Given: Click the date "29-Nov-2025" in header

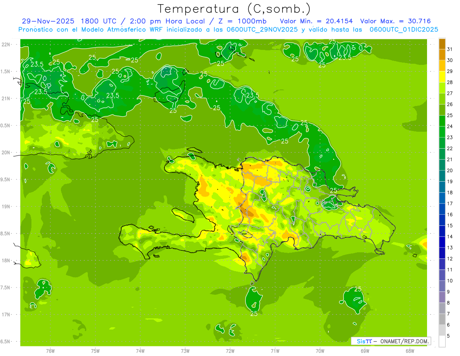Looking at the screenshot, I should [x=48, y=21].
